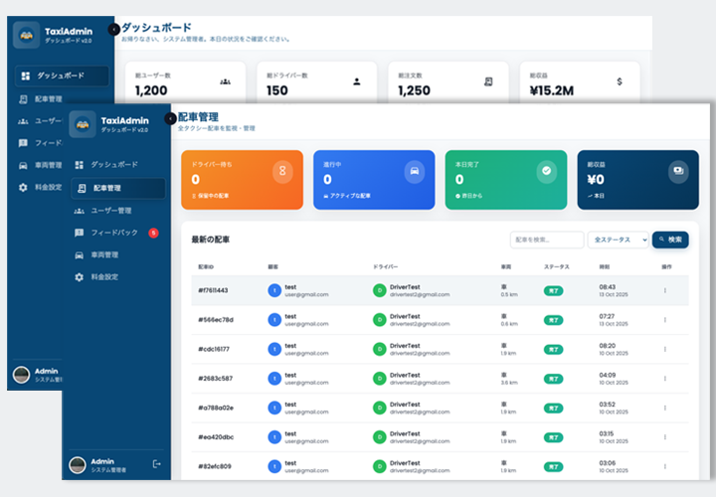Image resolution: width=716 pixels, height=497 pixels.
Task: Click 配車ID column header
Action: (206, 267)
